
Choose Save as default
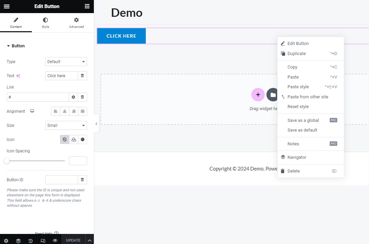(x=311, y=130)
